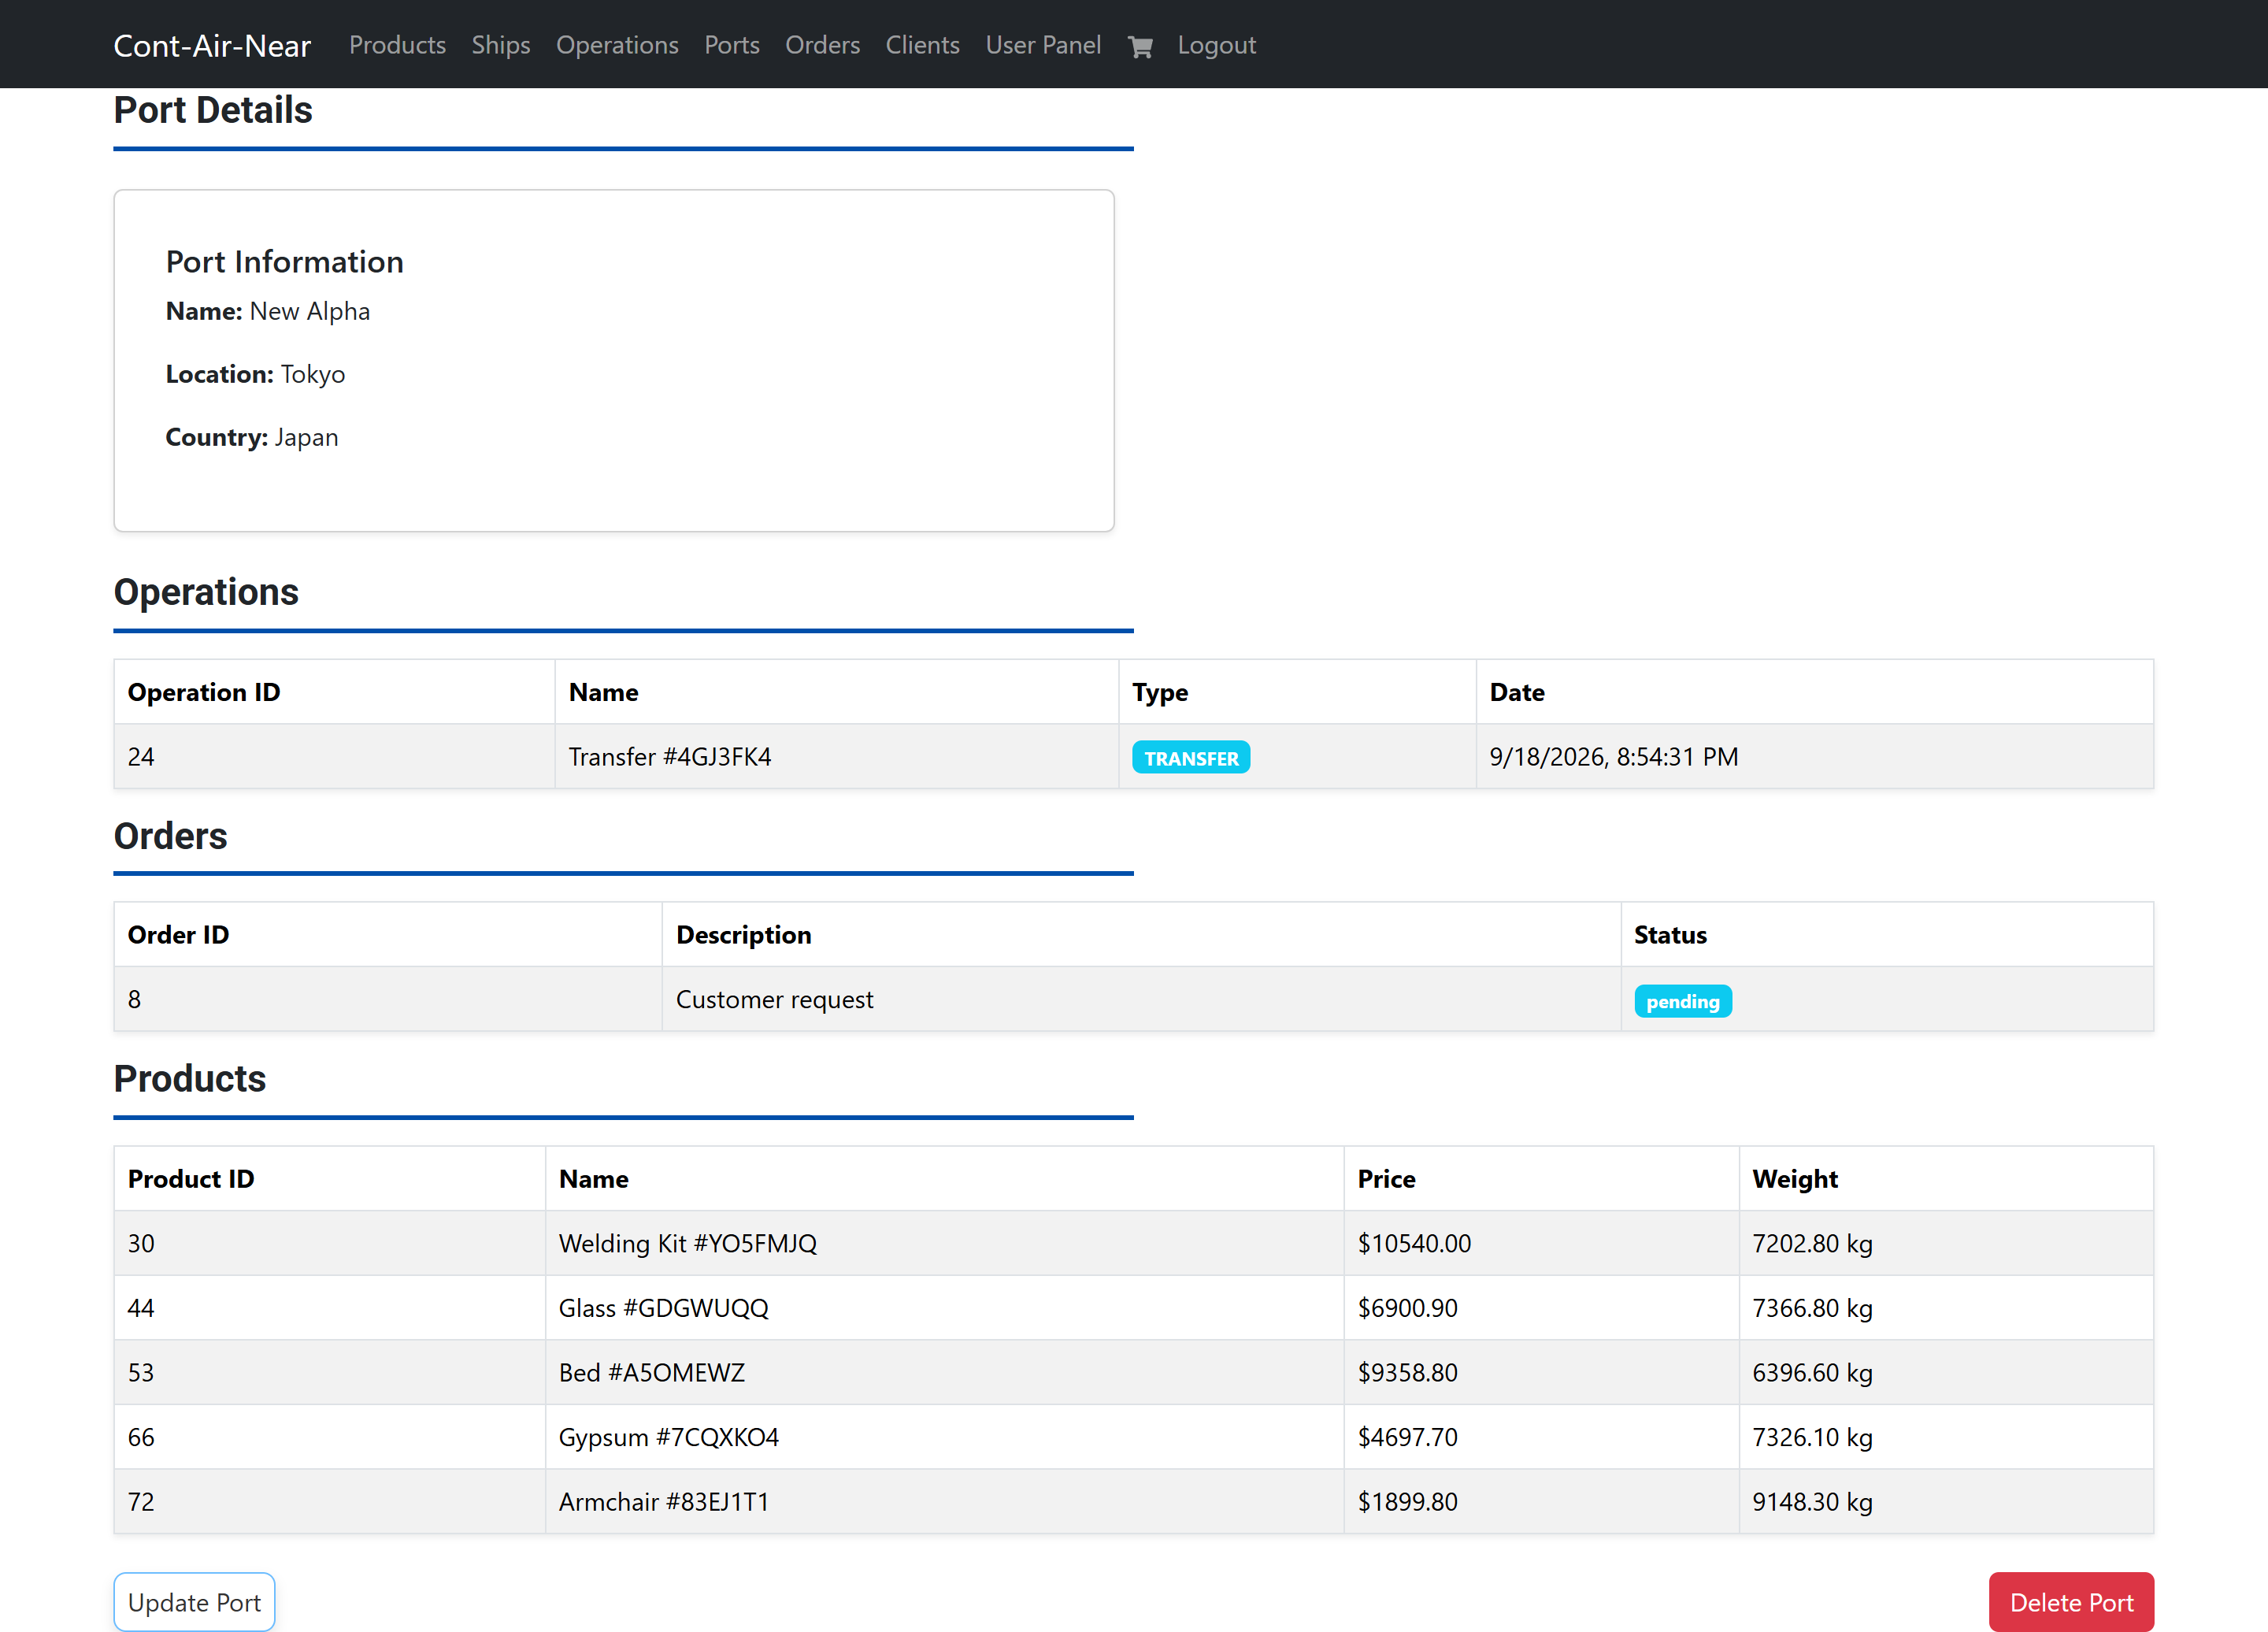This screenshot has width=2268, height=1632.
Task: Open the Products nav menu
Action: pos(397,45)
